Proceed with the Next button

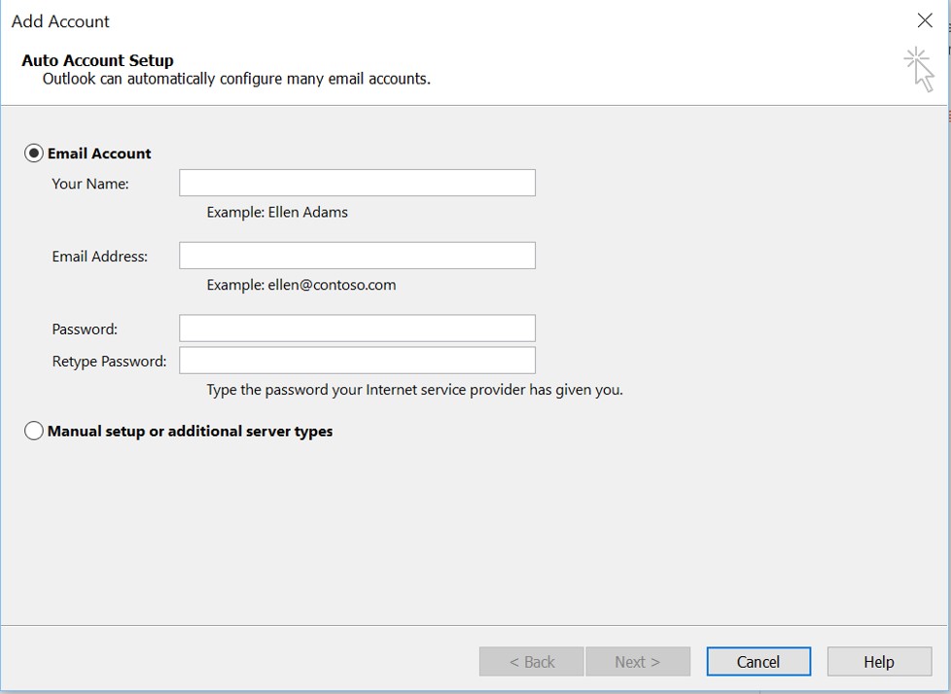pos(638,661)
